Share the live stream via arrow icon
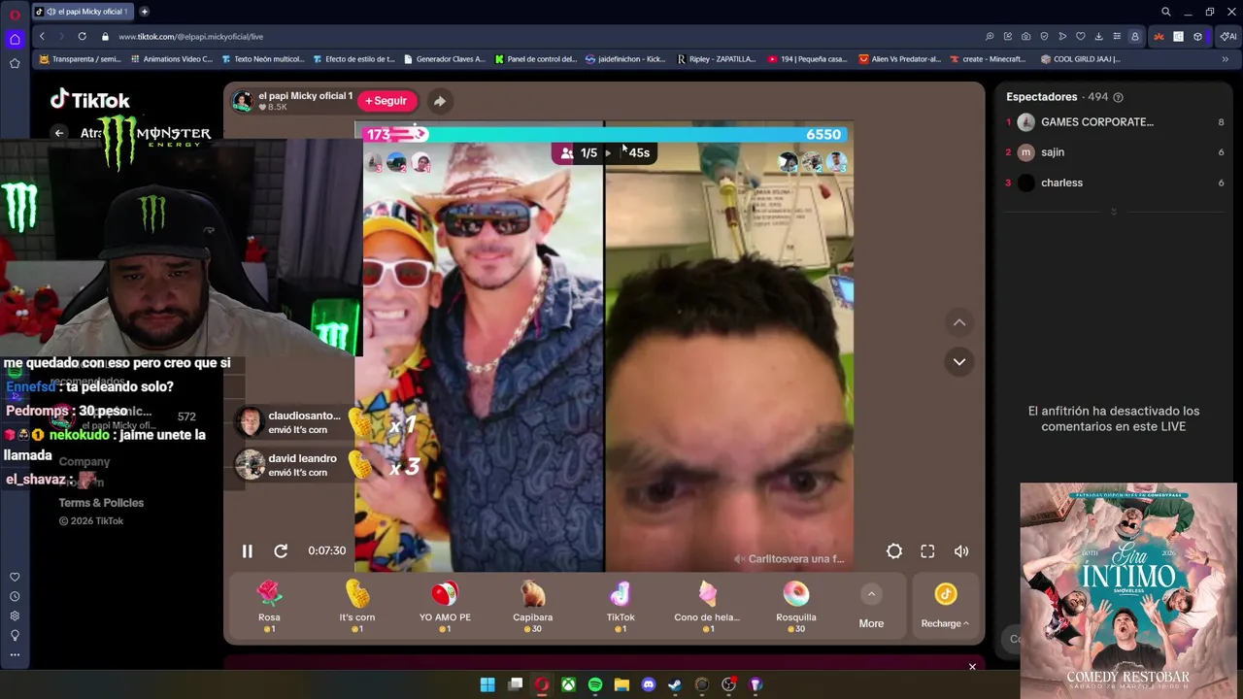 [439, 101]
